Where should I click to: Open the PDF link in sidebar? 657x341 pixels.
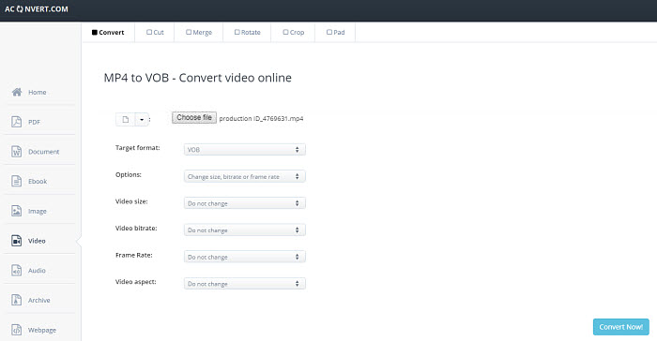tap(35, 122)
